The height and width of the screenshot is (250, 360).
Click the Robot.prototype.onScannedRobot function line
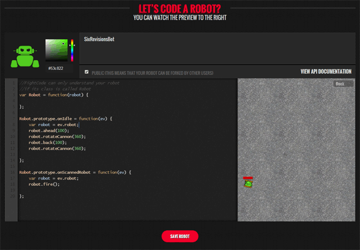point(75,172)
